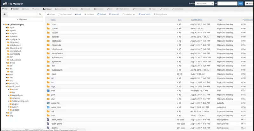The image size is (254, 131).
Task: Click the Collapse All button
Action: click(x=22, y=20)
